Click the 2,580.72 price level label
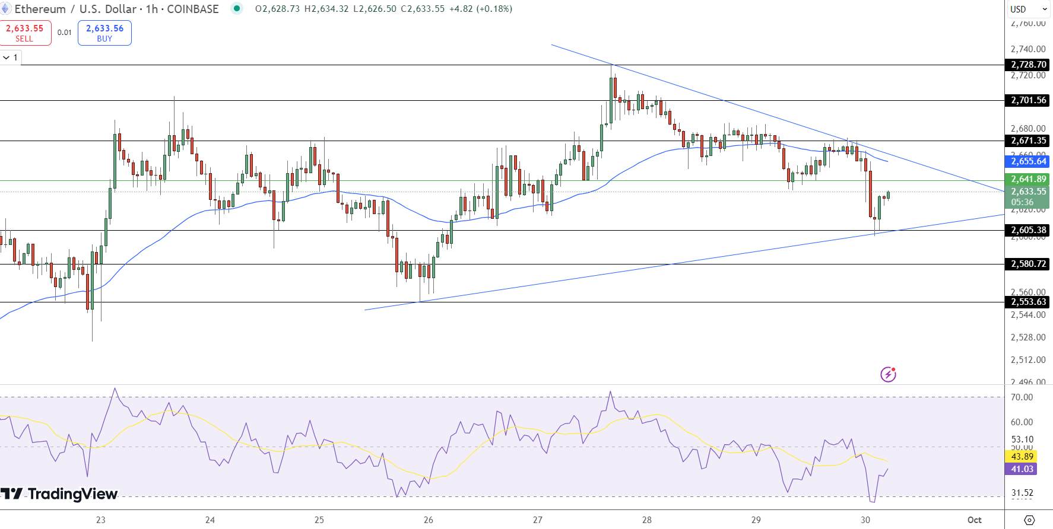 click(x=1029, y=264)
